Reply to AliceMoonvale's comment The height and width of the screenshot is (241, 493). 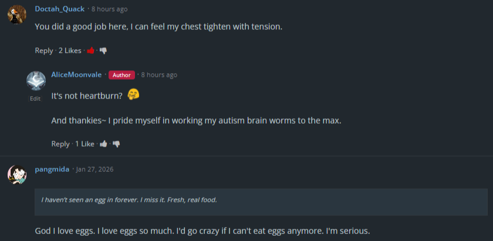pos(60,144)
